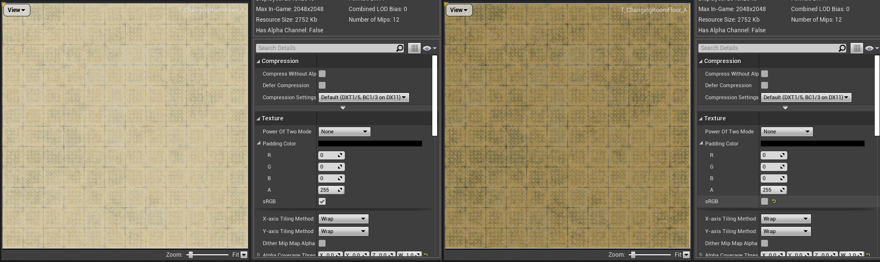The height and width of the screenshot is (262, 880).
Task: Open the eye view options in left Details panel
Action: click(x=429, y=48)
